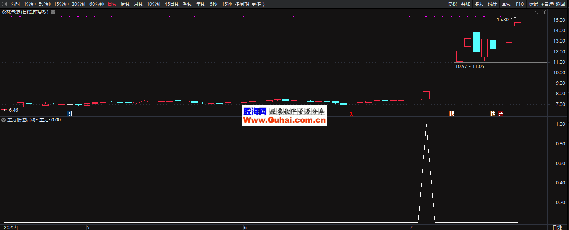Open the 财 financial event marker
This screenshot has width=569, height=230.
click(70, 114)
